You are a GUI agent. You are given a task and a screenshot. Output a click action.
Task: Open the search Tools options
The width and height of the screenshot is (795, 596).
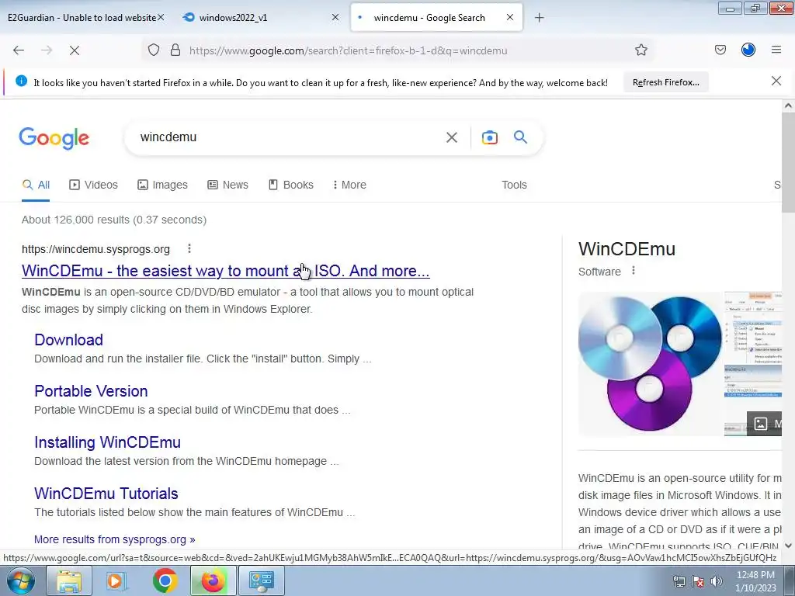click(x=514, y=185)
